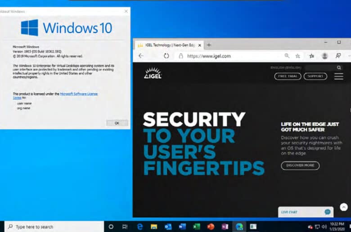351x232 pixels.
Task: Close the IGEL Technology tab
Action: [200, 45]
